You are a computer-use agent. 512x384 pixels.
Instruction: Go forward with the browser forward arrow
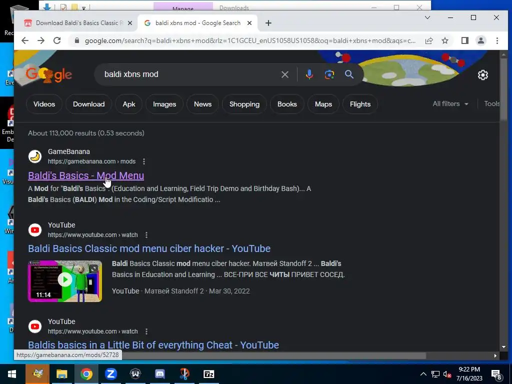[x=41, y=40]
